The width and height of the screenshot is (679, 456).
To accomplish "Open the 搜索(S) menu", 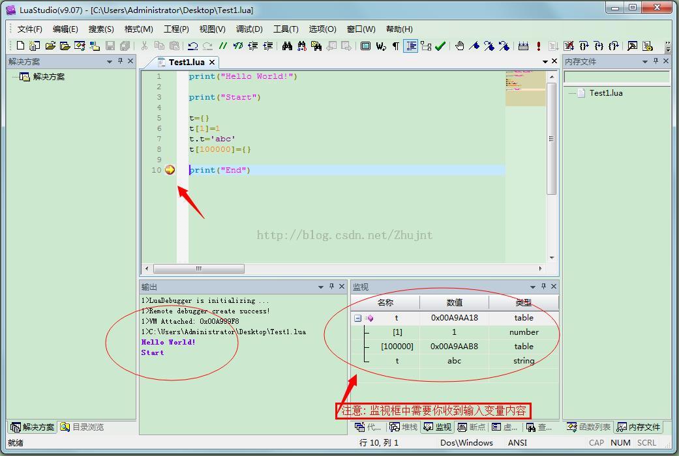I will 101,29.
